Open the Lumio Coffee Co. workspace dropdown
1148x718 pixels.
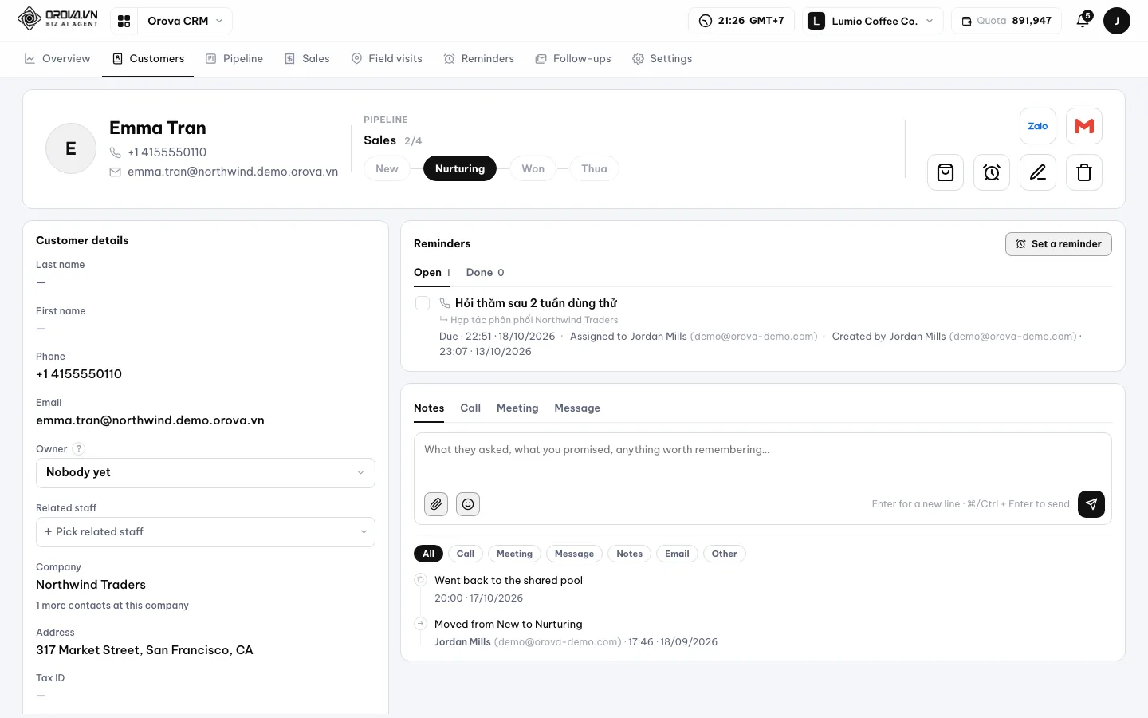(x=873, y=21)
